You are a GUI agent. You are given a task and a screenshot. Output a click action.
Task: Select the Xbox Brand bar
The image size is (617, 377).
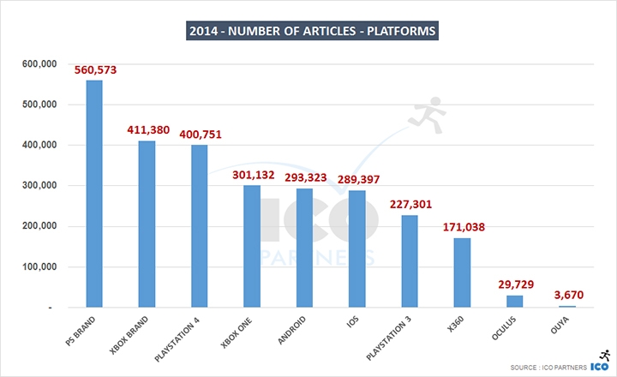[x=147, y=224]
